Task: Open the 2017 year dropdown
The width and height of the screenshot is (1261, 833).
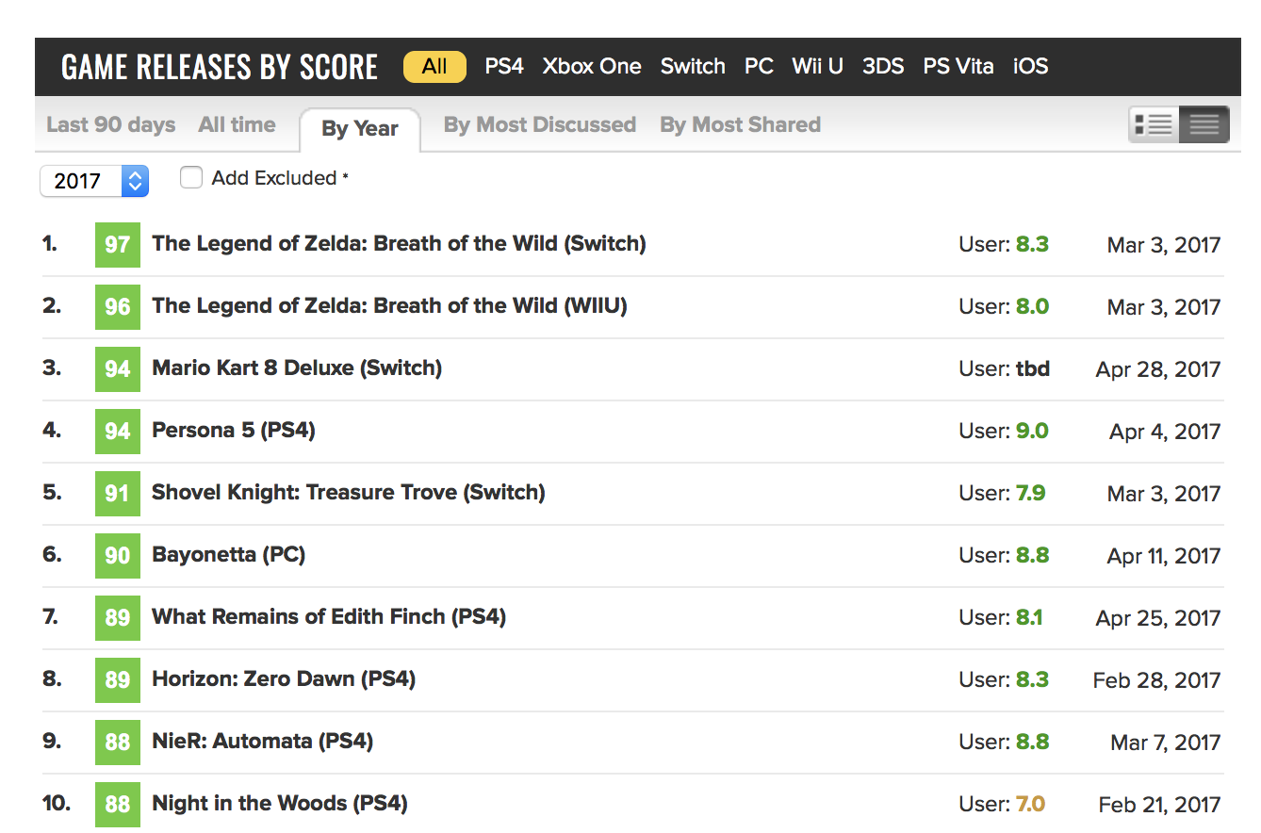Action: click(94, 181)
